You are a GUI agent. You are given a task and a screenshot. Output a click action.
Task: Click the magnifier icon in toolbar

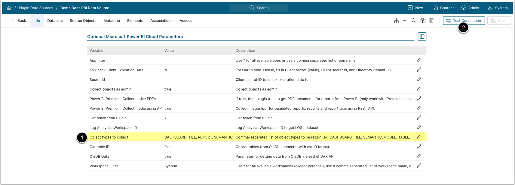414,21
